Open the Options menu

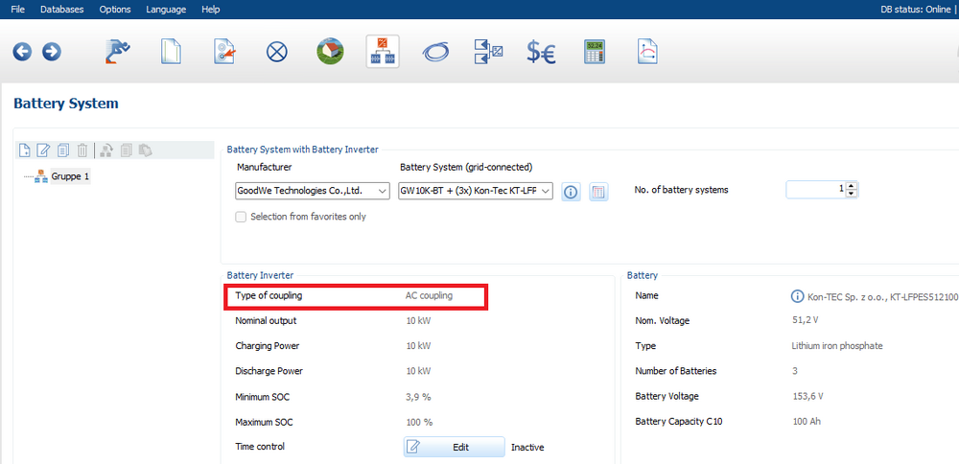[115, 9]
